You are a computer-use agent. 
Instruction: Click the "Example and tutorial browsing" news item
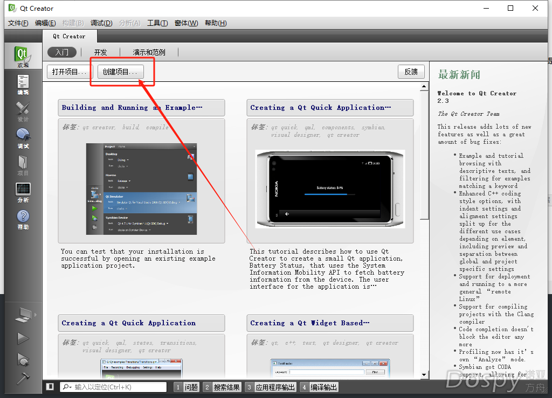pyautogui.click(x=495, y=171)
